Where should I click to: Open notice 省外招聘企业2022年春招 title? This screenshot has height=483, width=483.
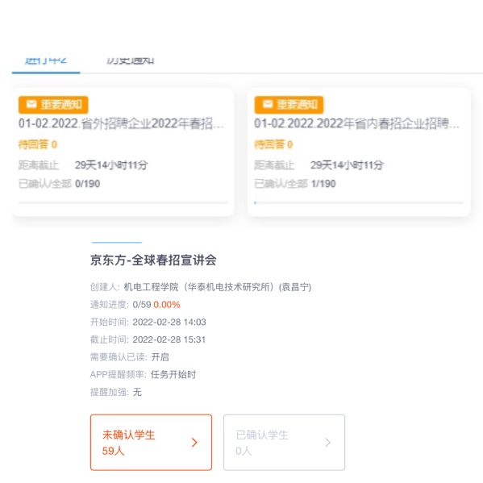121,123
